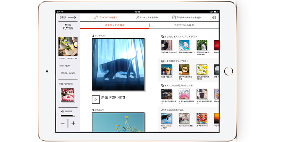
Task: Open the THE 洋楽 ランキング playlist thumbnail
Action: click(166, 45)
